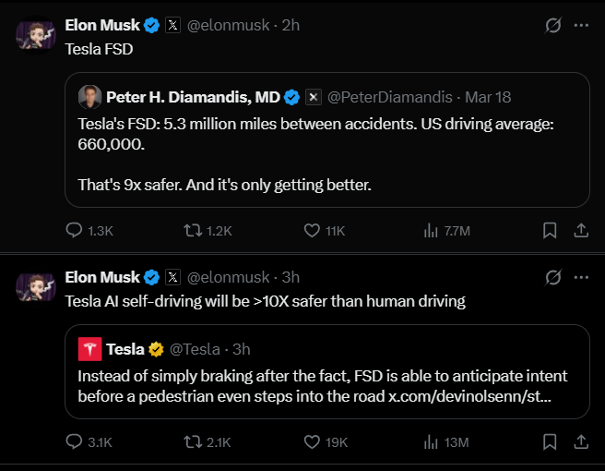Viewport: 605px width, 471px height.
Task: Open Grok icon on Tesla FSD post
Action: (553, 26)
